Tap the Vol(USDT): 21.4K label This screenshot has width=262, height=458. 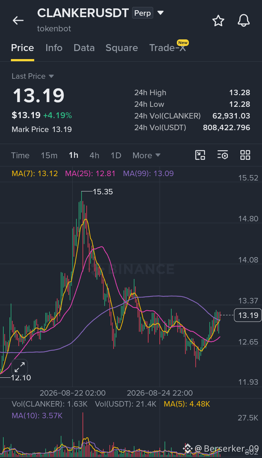pos(126,404)
